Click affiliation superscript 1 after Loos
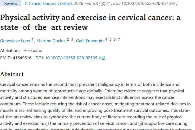The width and height of the screenshot is (195, 130). [x=32, y=40]
